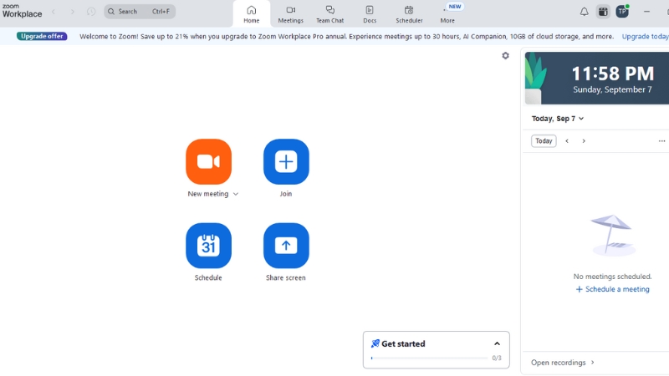The width and height of the screenshot is (669, 376).
Task: Start a New meeting with the orange camera icon
Action: (x=208, y=161)
